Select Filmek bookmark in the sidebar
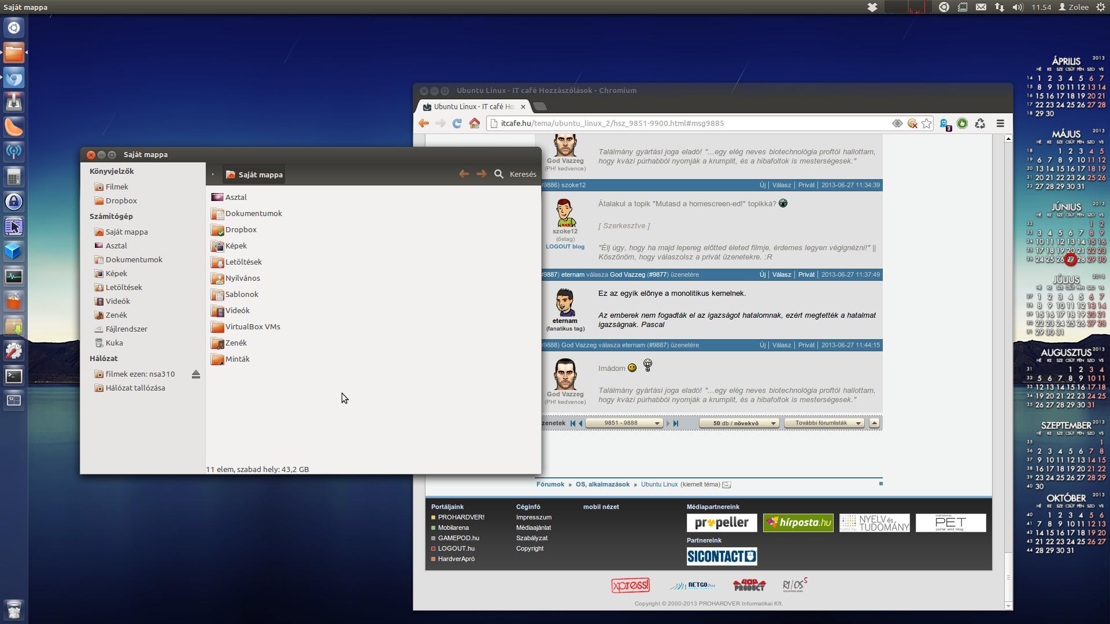 click(117, 187)
